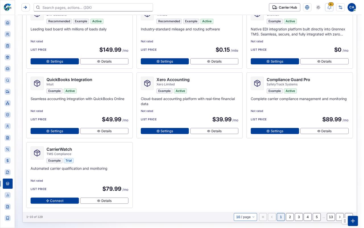This screenshot has height=228, width=364.
Task: Open the notifications bell icon
Action: click(329, 7)
